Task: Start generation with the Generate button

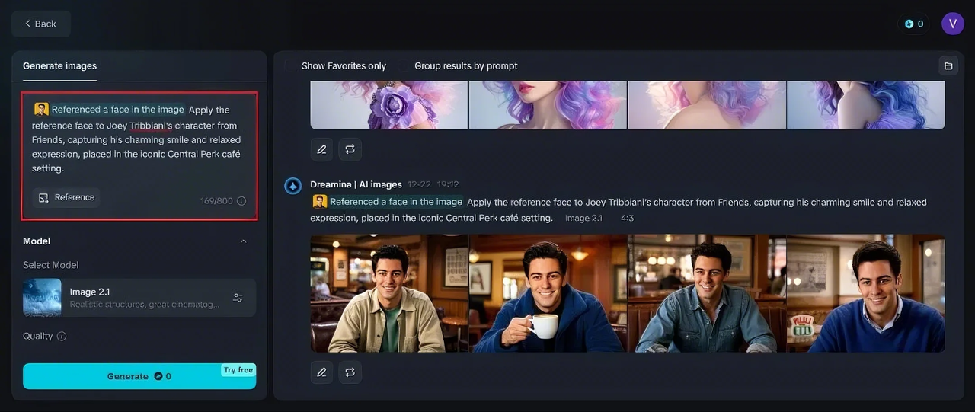Action: pos(139,376)
